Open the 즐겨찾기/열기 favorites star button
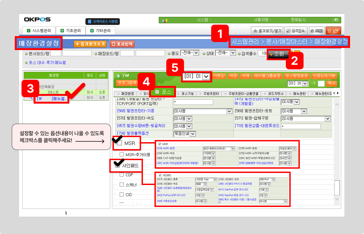Screen dimensions: 364x234 point(267,31)
